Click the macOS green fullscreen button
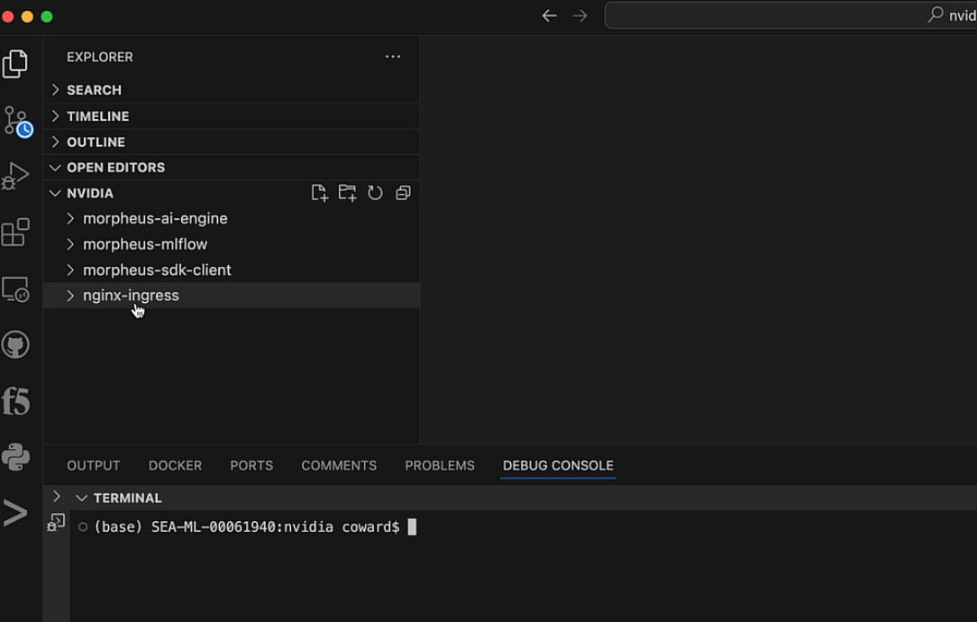The image size is (977, 622). [x=47, y=16]
